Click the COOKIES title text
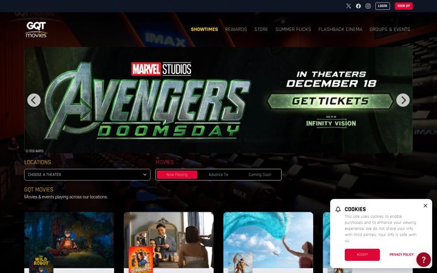The width and height of the screenshot is (437, 273). (x=355, y=209)
